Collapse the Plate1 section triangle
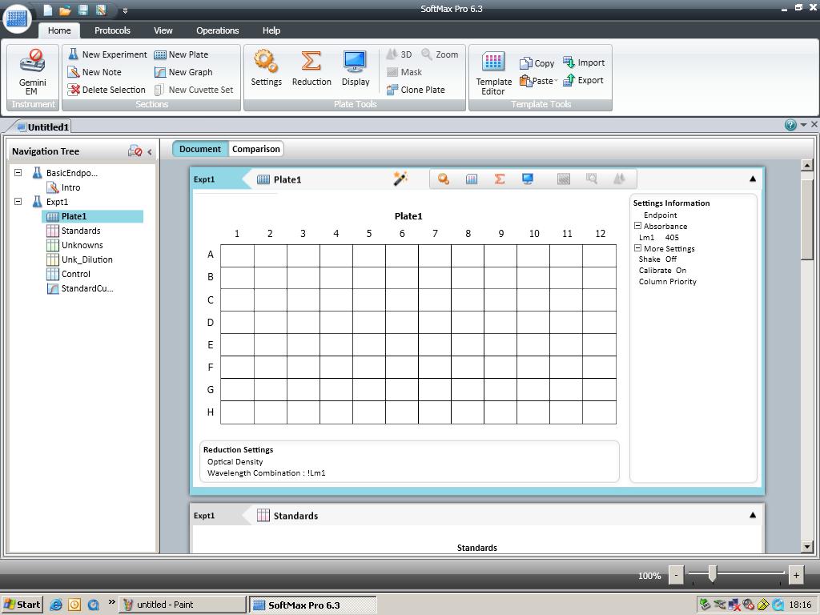820x615 pixels. tap(753, 179)
